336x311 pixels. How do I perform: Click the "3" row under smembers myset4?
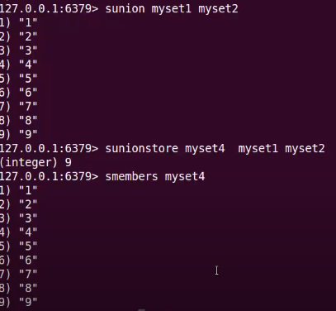(18, 218)
